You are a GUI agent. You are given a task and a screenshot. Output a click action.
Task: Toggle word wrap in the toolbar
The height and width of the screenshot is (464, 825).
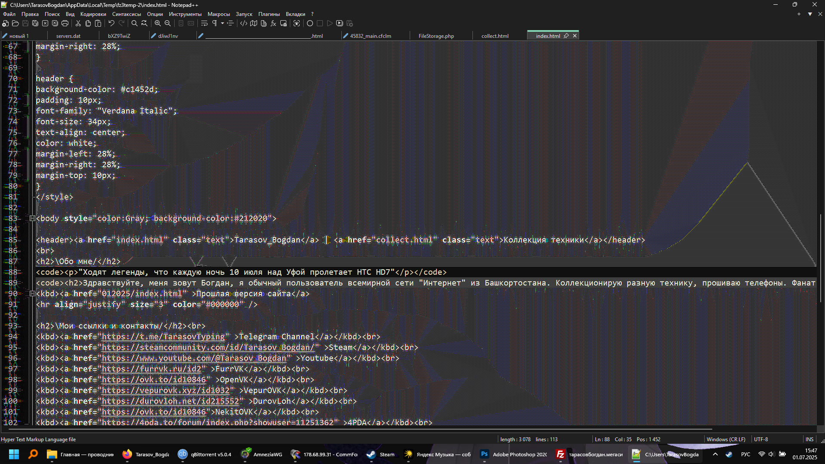204,23
